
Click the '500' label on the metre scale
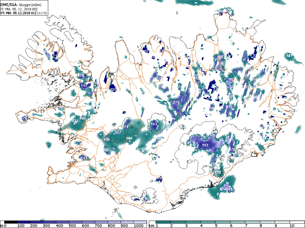(x=73, y=226)
